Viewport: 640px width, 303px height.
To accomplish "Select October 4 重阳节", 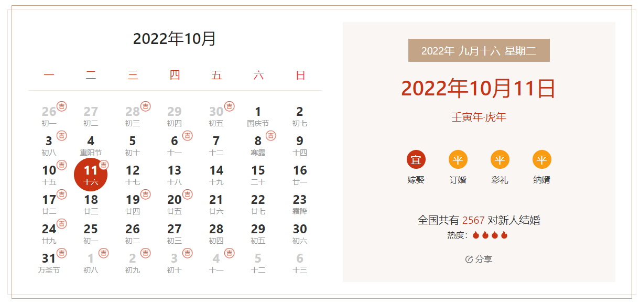I will pos(91,146).
